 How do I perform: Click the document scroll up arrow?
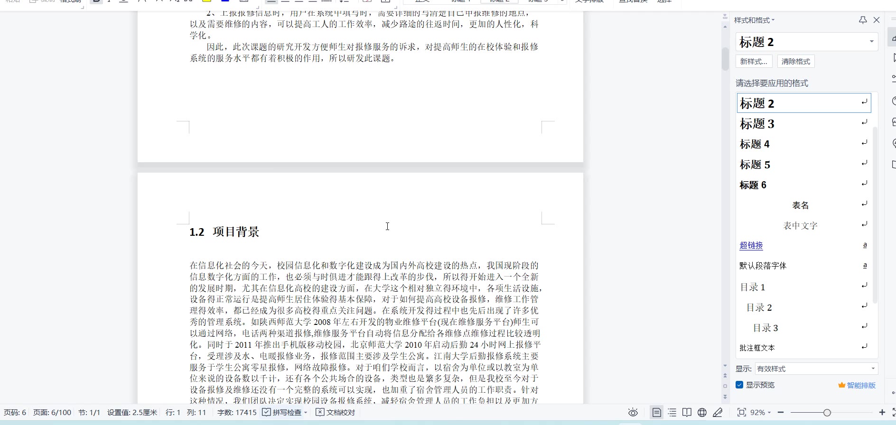tap(725, 27)
